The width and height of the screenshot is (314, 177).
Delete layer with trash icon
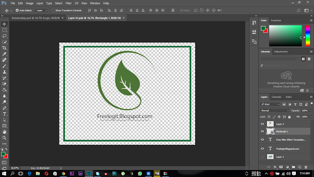[x=306, y=167]
